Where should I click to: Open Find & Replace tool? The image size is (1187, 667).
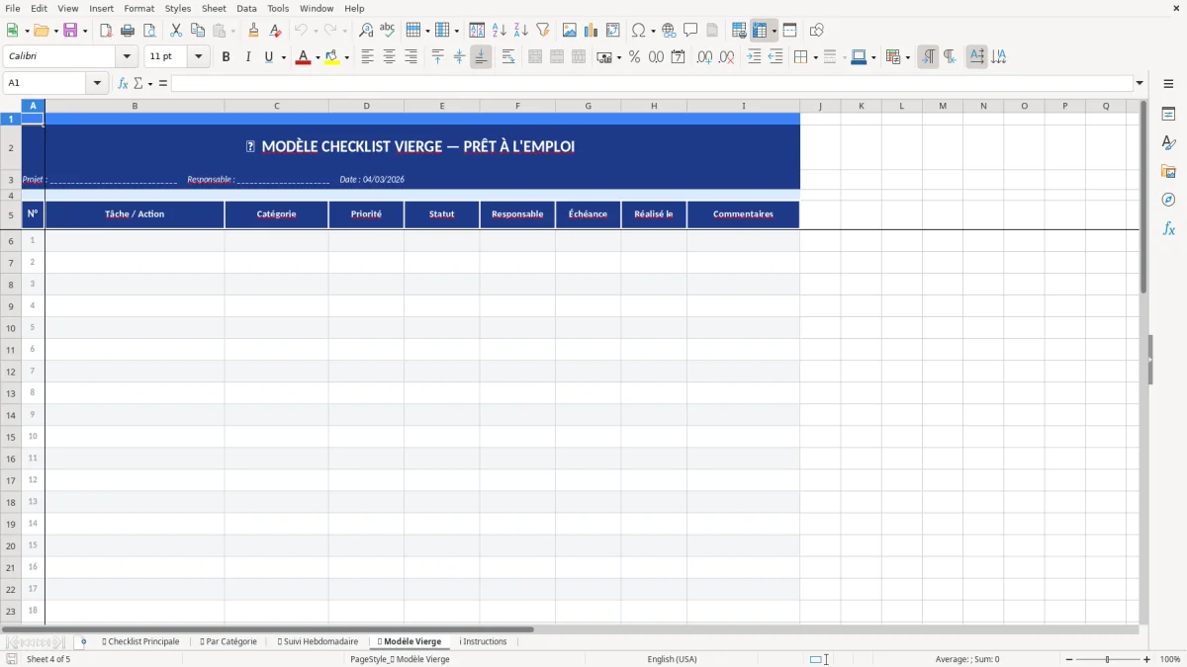[x=366, y=31]
